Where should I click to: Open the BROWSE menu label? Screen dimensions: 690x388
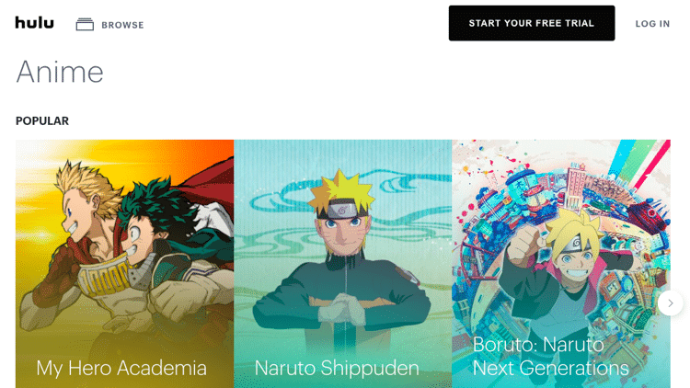[x=122, y=25]
